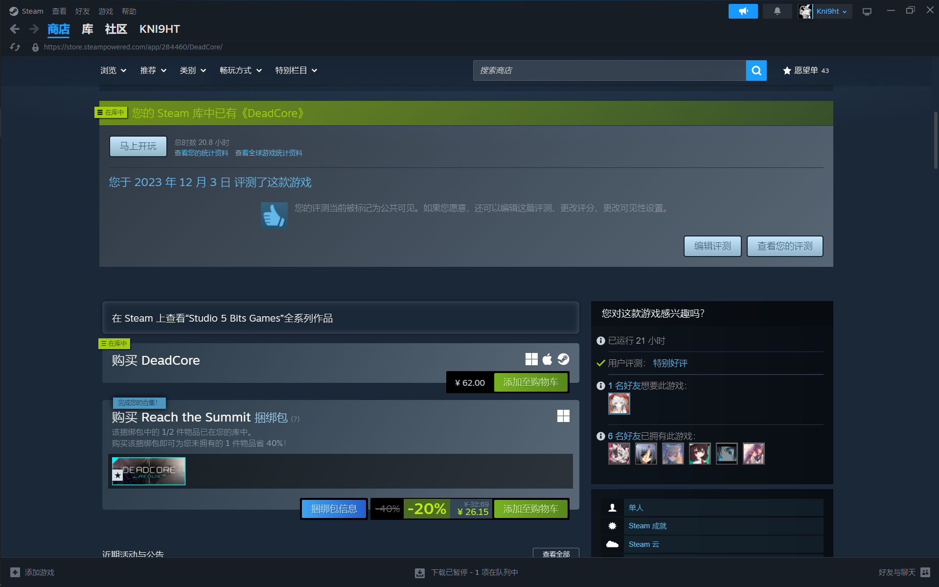Open the notifications bell
This screenshot has height=587, width=939.
coord(777,11)
